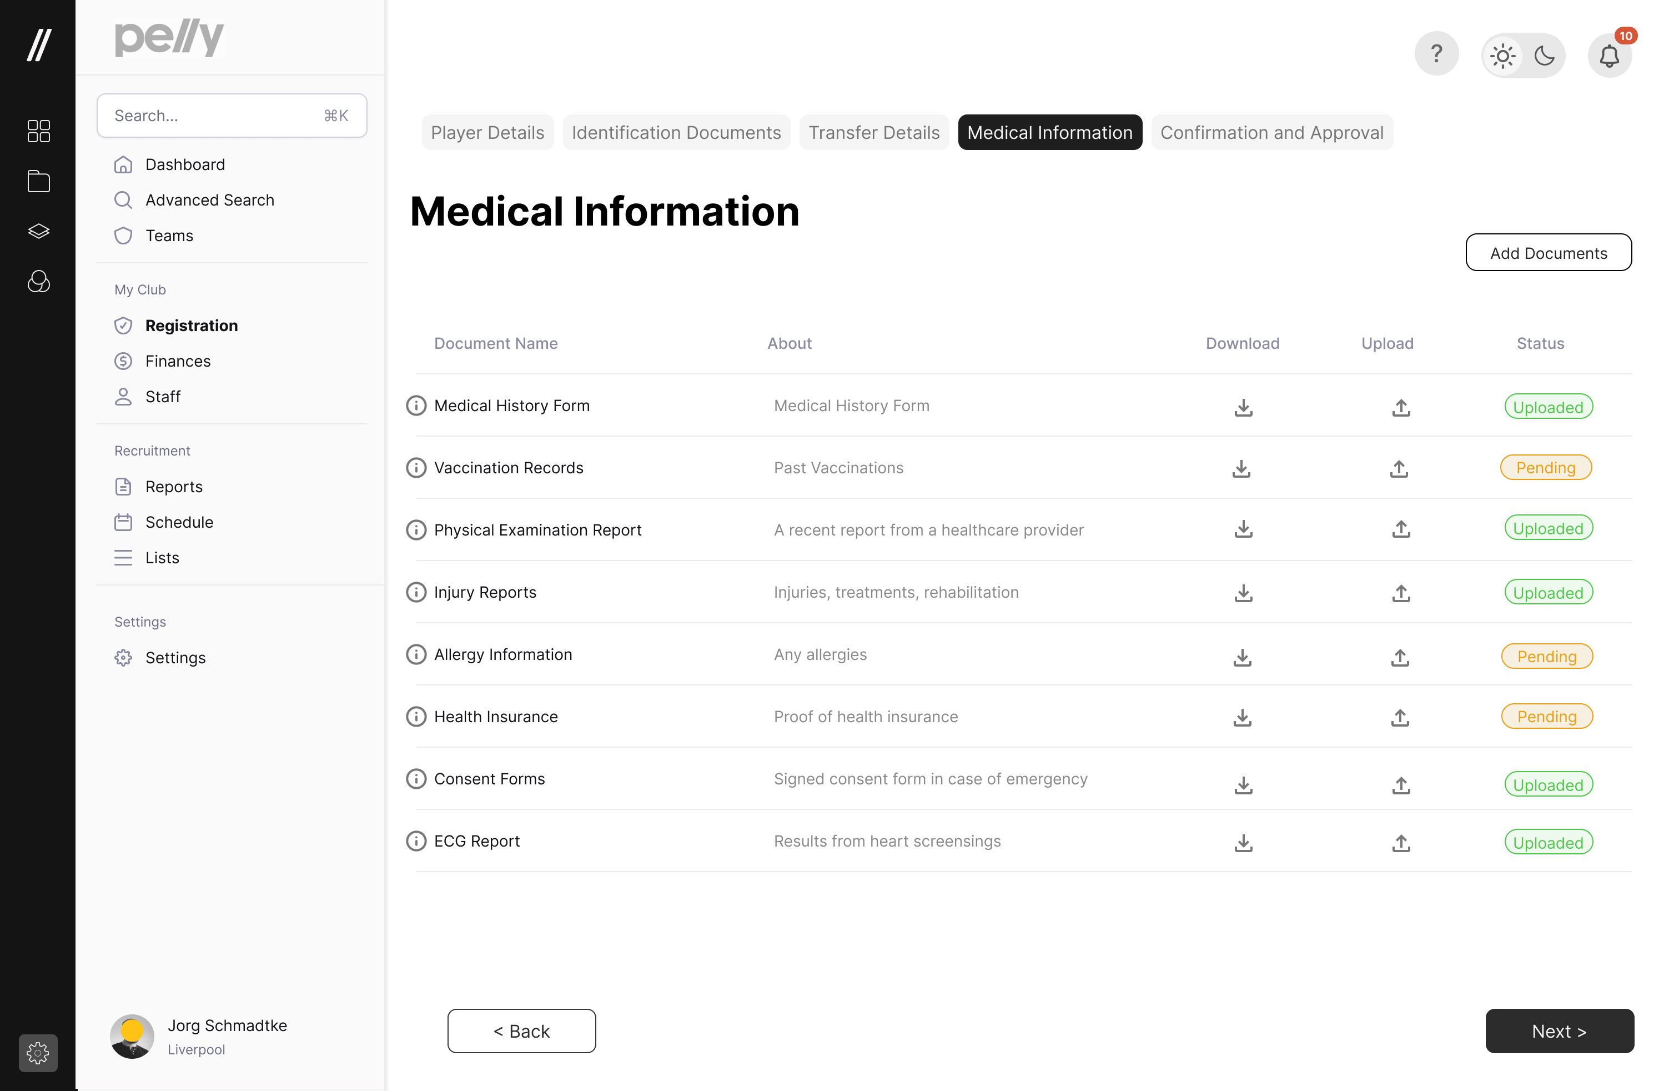Select light mode sun toggle
The width and height of the screenshot is (1679, 1091).
tap(1502, 56)
